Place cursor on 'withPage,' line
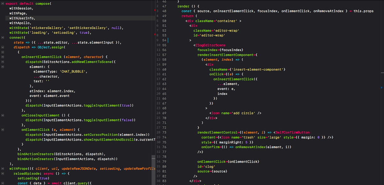The height and width of the screenshot is (185, 384). point(18,13)
